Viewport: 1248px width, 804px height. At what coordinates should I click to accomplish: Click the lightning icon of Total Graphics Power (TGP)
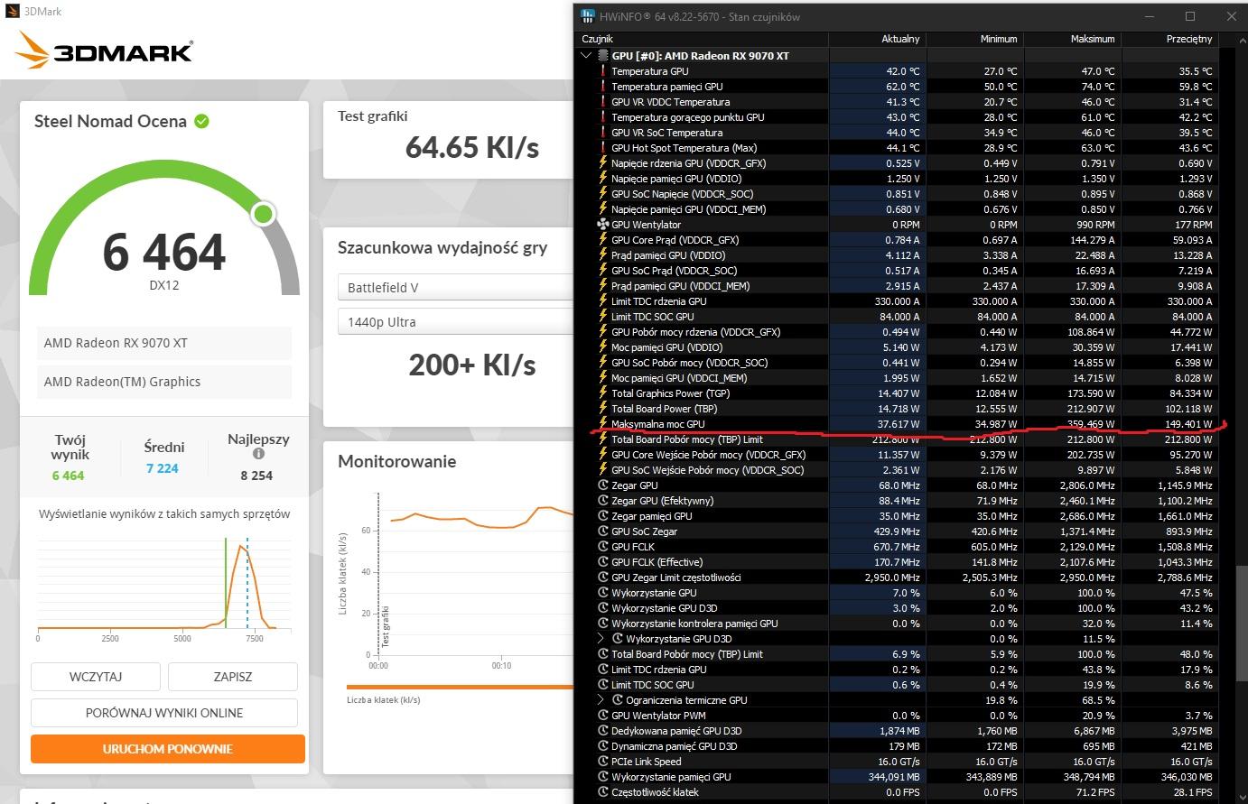tap(603, 393)
